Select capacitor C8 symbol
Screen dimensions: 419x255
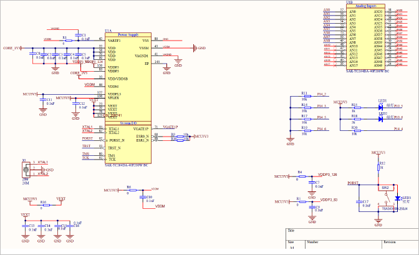(32, 54)
